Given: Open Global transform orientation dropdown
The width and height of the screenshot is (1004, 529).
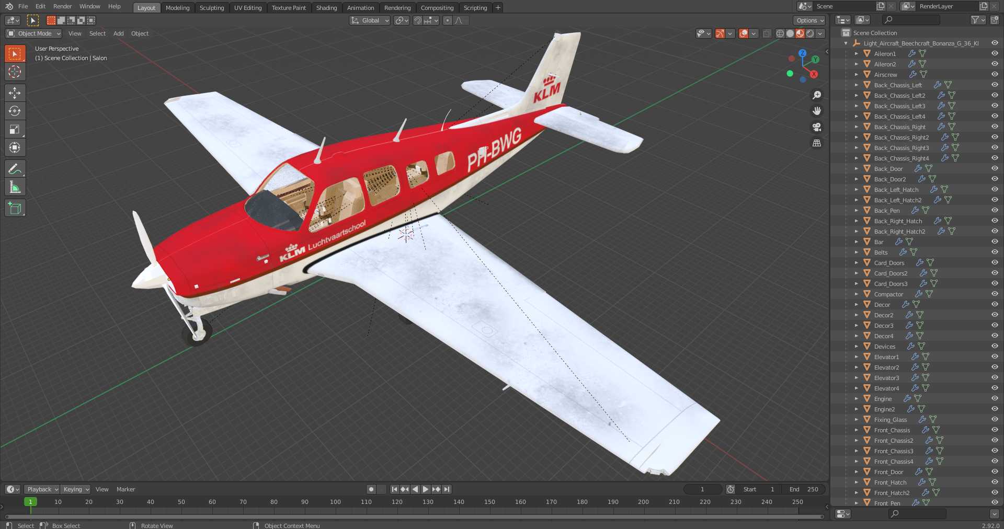Looking at the screenshot, I should [370, 20].
